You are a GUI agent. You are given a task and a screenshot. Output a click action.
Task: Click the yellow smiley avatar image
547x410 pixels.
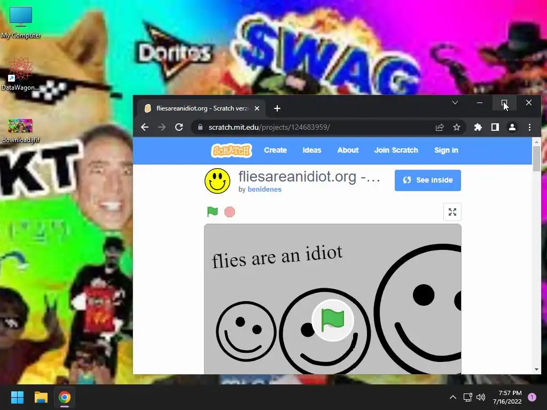point(217,181)
